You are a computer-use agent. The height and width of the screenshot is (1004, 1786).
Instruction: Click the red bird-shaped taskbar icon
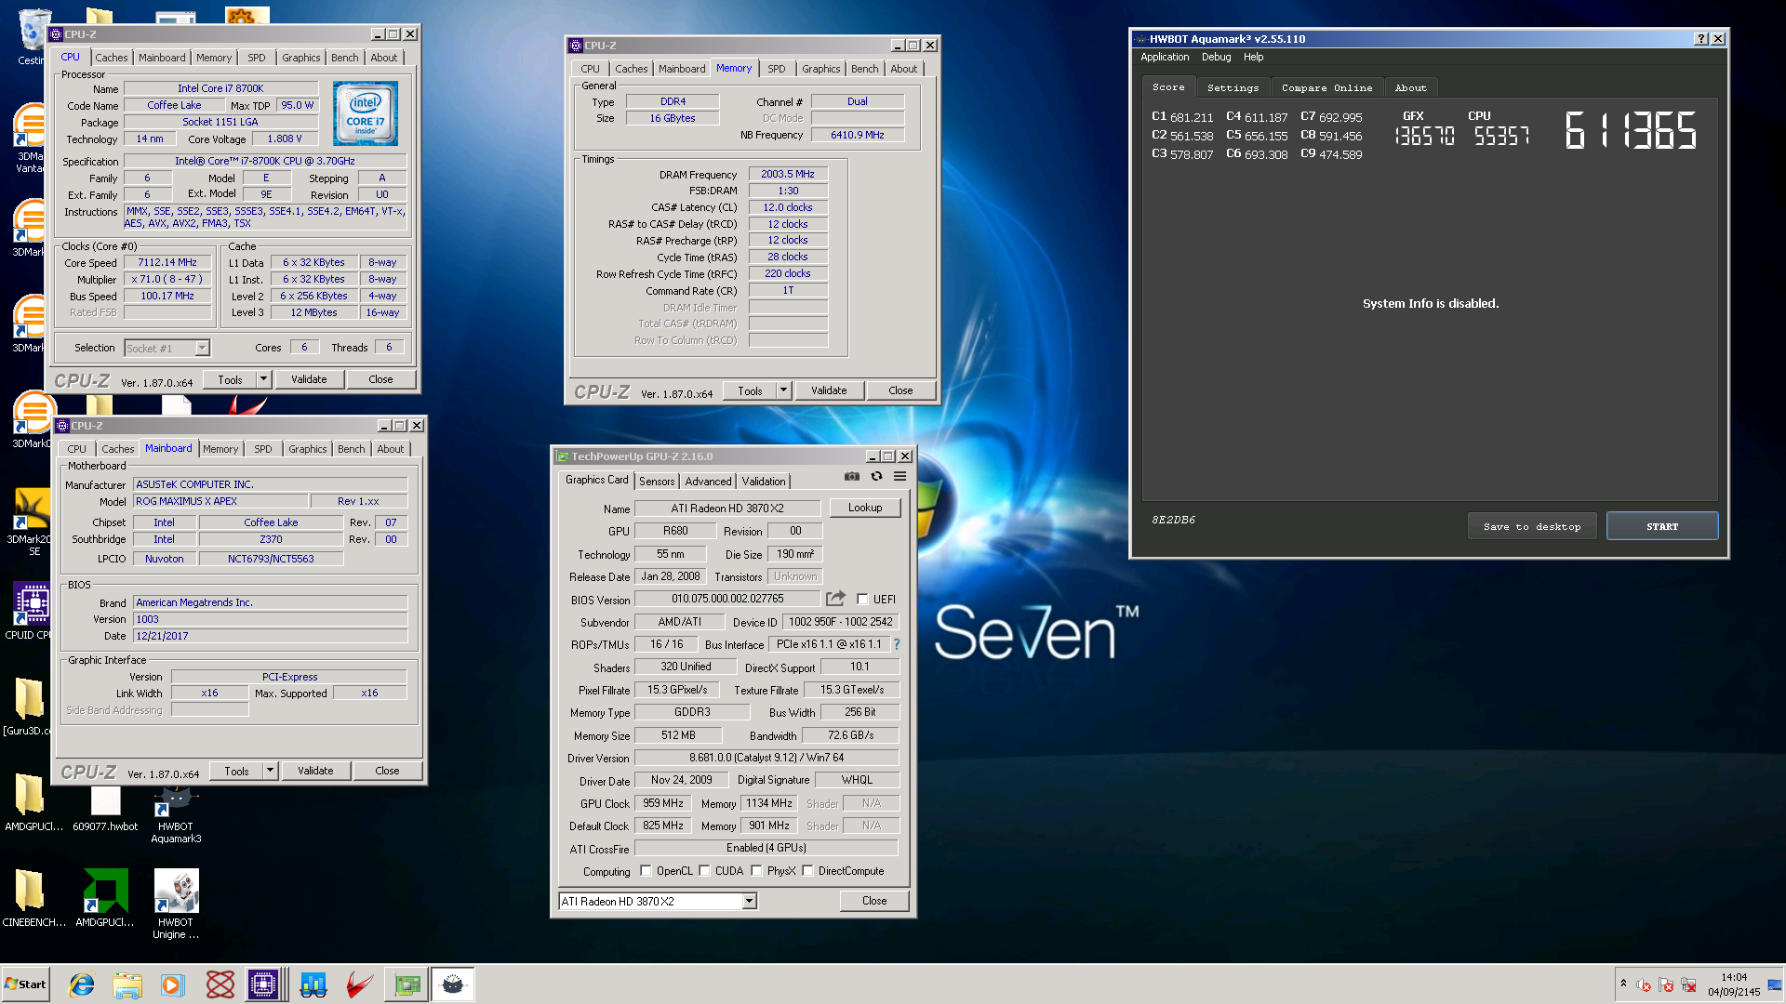coord(359,984)
